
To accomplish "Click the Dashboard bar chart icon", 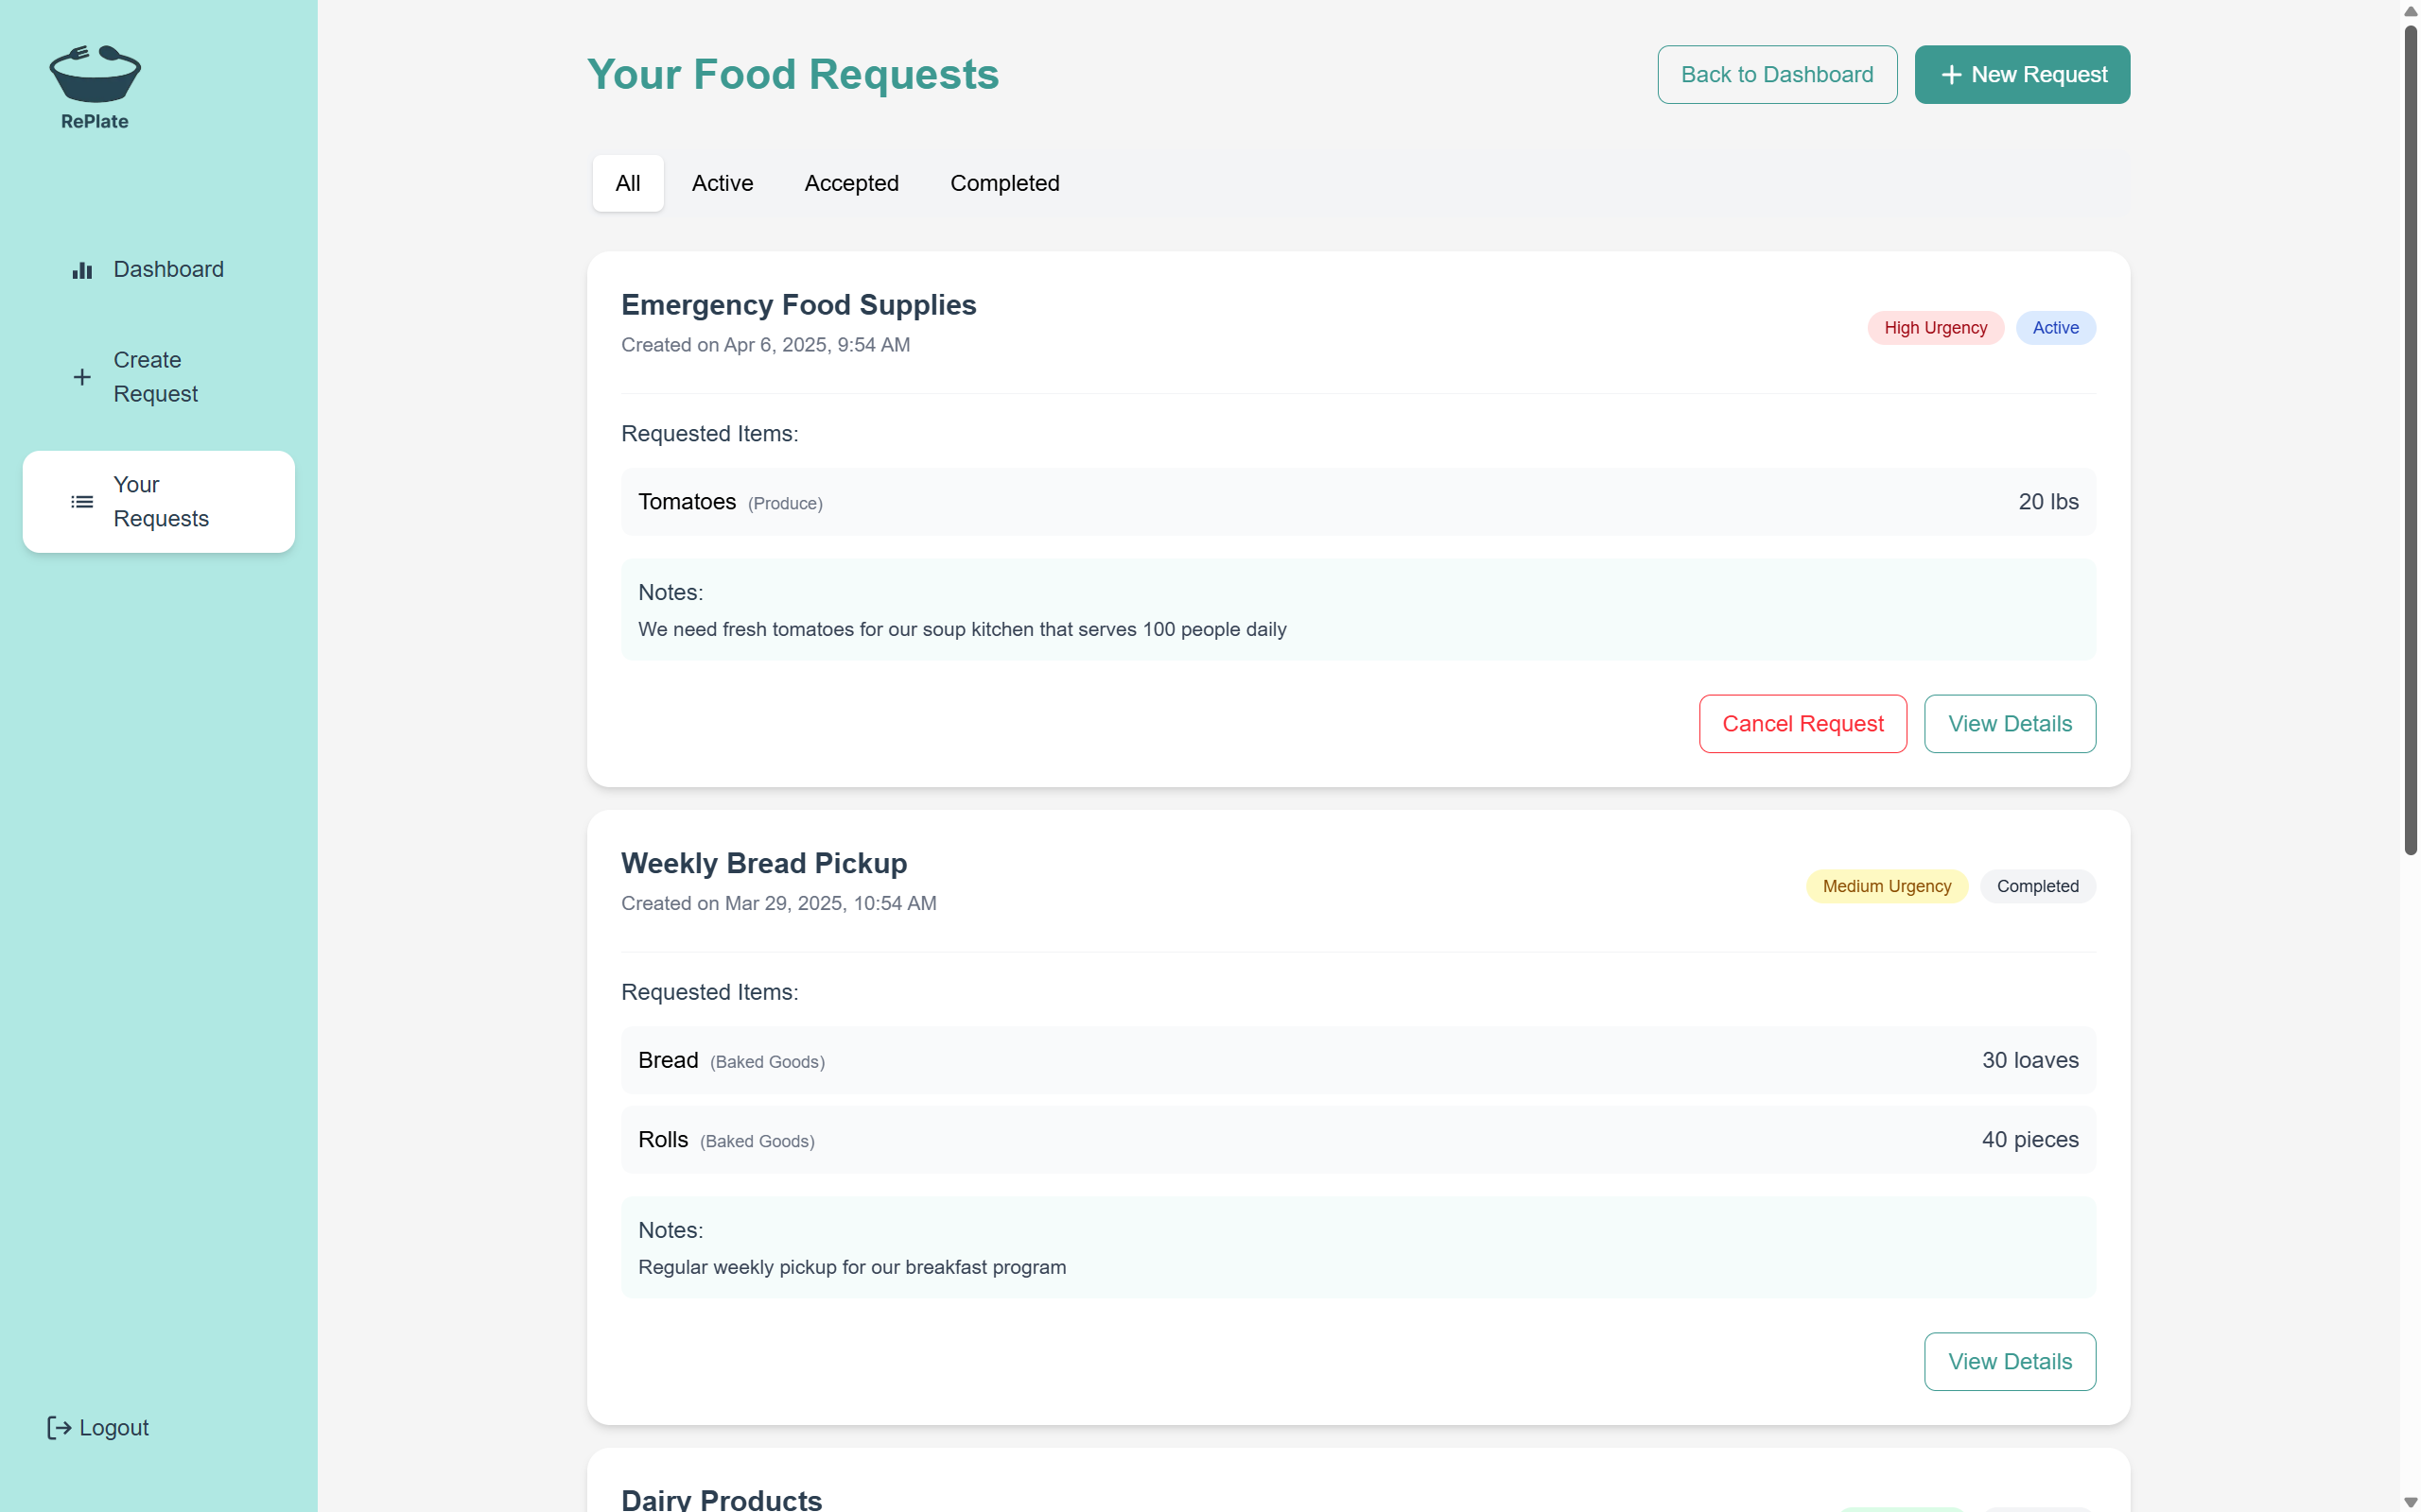I will point(82,270).
